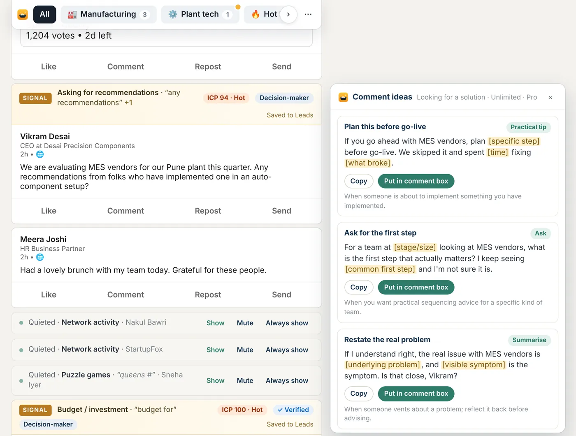
Task: Send Vikram Desai's post
Action: coord(281,211)
